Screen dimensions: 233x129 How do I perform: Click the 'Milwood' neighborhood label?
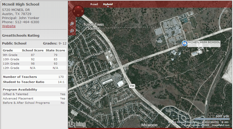point(149,125)
